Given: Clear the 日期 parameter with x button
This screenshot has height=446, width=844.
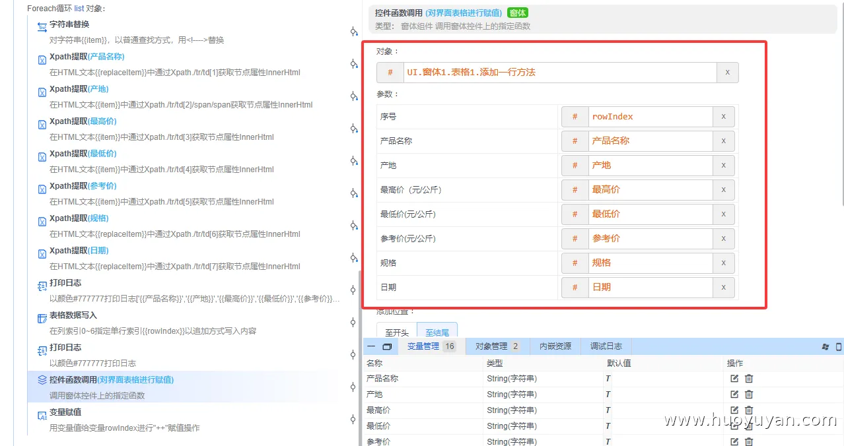Looking at the screenshot, I should point(724,288).
